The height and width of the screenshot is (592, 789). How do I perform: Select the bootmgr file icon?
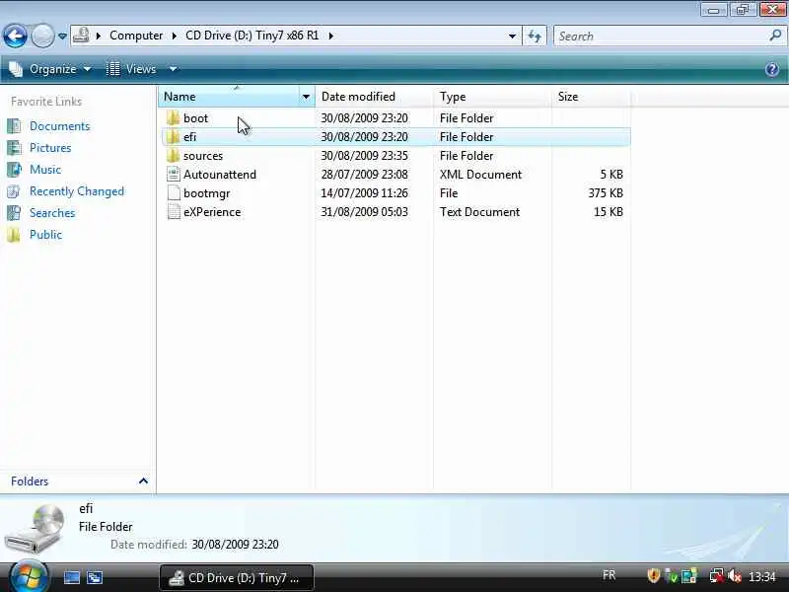pyautogui.click(x=174, y=193)
